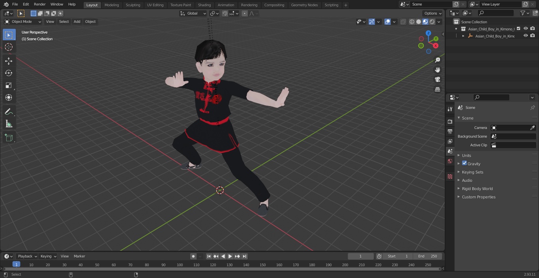Viewport: 539px width, 278px height.
Task: Select the Measure tool
Action: coord(9,124)
